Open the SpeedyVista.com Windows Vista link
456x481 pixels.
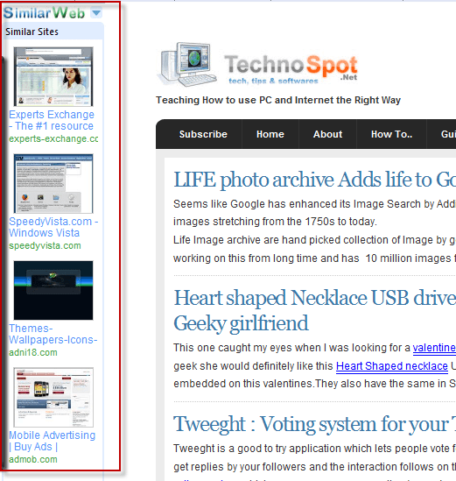[x=53, y=227]
